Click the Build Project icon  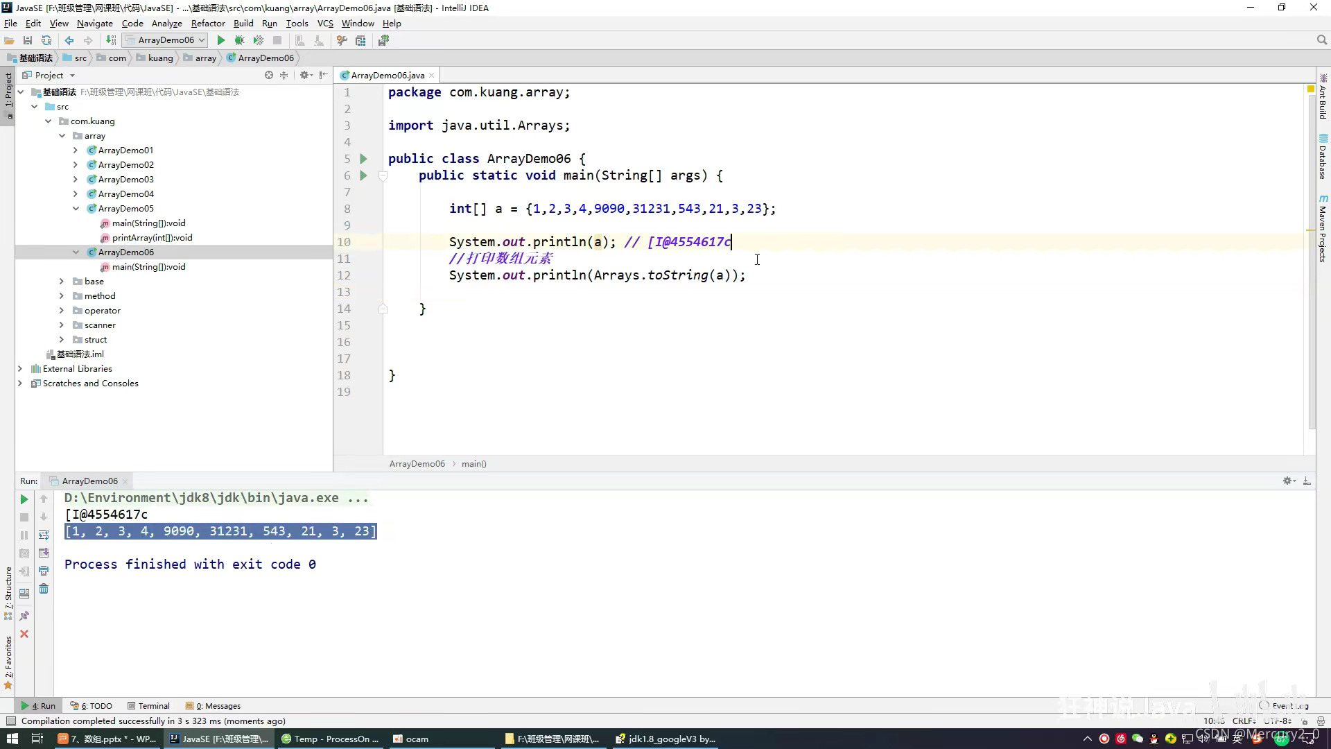pyautogui.click(x=111, y=40)
